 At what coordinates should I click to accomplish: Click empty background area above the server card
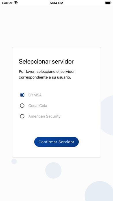[56, 26]
